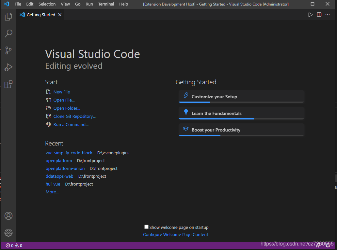
Task: Click the graduation cap icon on Boost your Productivity
Action: [186, 129]
